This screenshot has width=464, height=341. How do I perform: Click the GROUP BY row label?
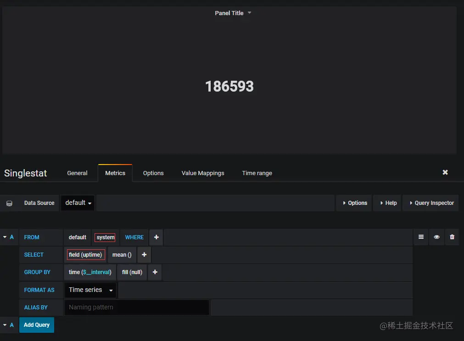point(37,272)
